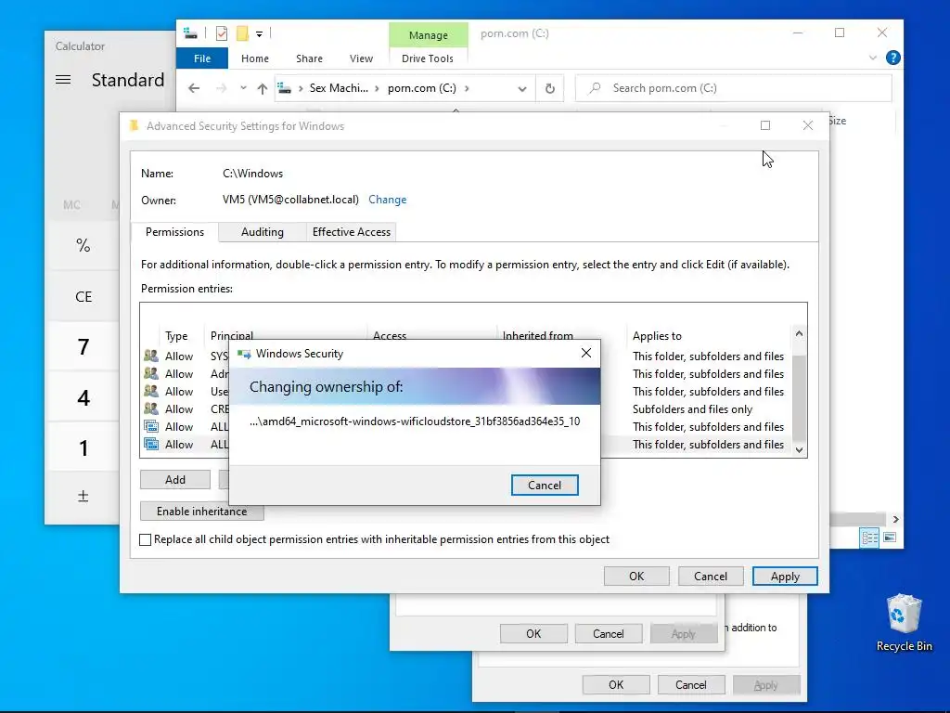Screen dimensions: 950x713
Task: Select the CRE Allow permission entry icon
Action: point(151,408)
